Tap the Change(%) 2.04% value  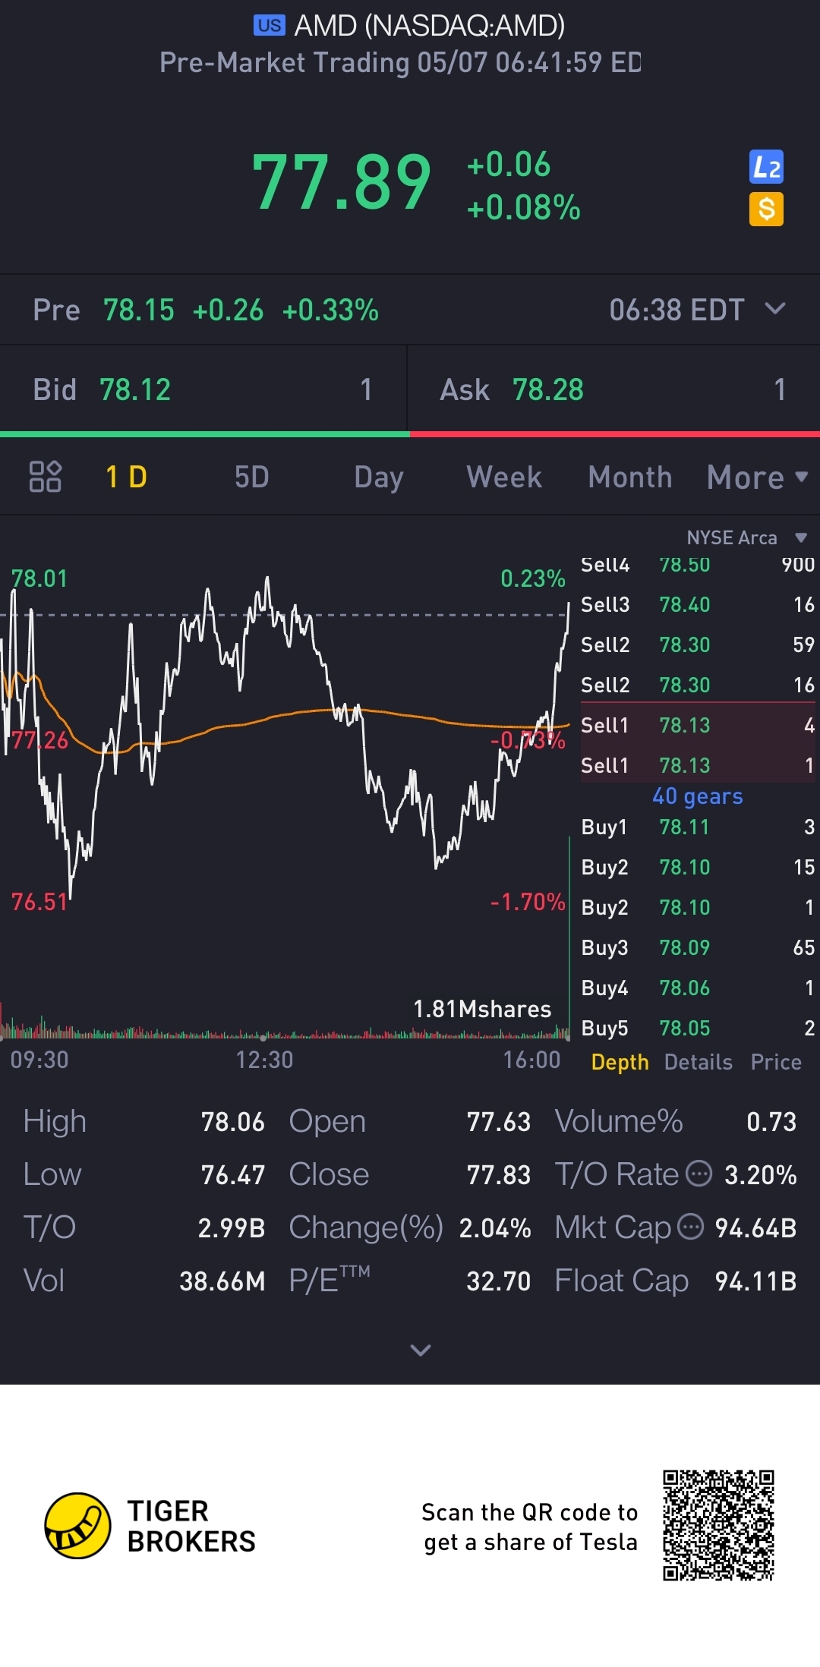pos(495,1227)
